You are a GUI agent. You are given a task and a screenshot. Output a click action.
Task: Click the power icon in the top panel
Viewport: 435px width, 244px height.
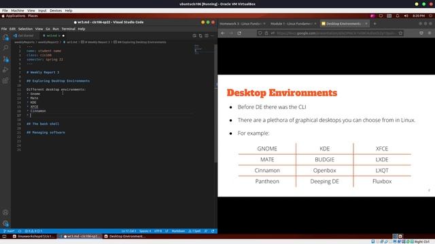430,16
